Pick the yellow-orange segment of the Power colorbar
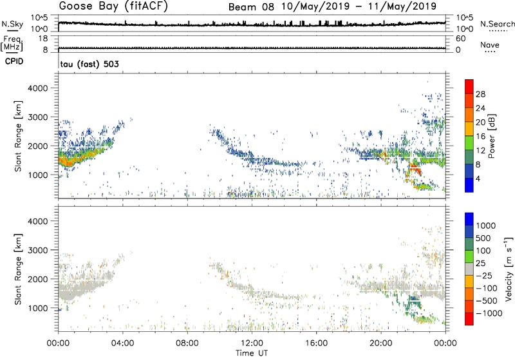This screenshot has width=515, height=357. tap(469, 128)
